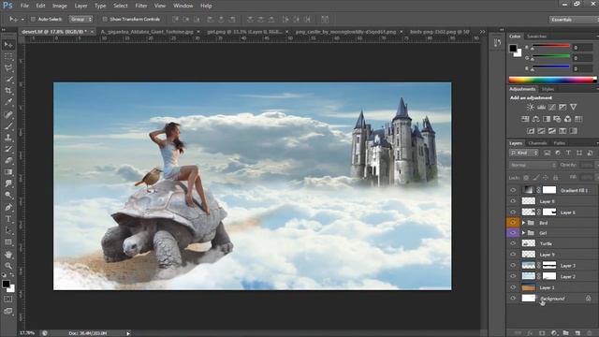The width and height of the screenshot is (599, 337).
Task: Add a Vibrance adjustment
Action: coord(574,108)
